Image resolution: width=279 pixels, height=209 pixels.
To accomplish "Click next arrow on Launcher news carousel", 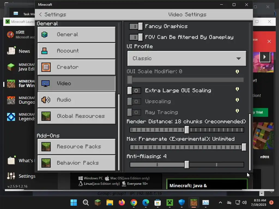I will (x=265, y=57).
